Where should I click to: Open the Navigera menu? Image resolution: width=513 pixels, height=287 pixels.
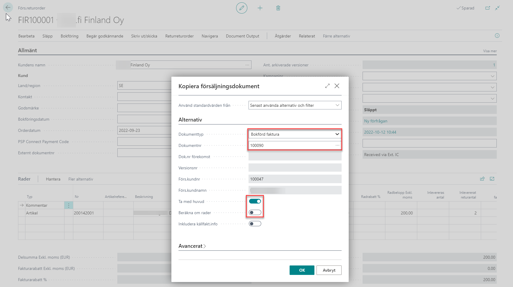pos(210,36)
